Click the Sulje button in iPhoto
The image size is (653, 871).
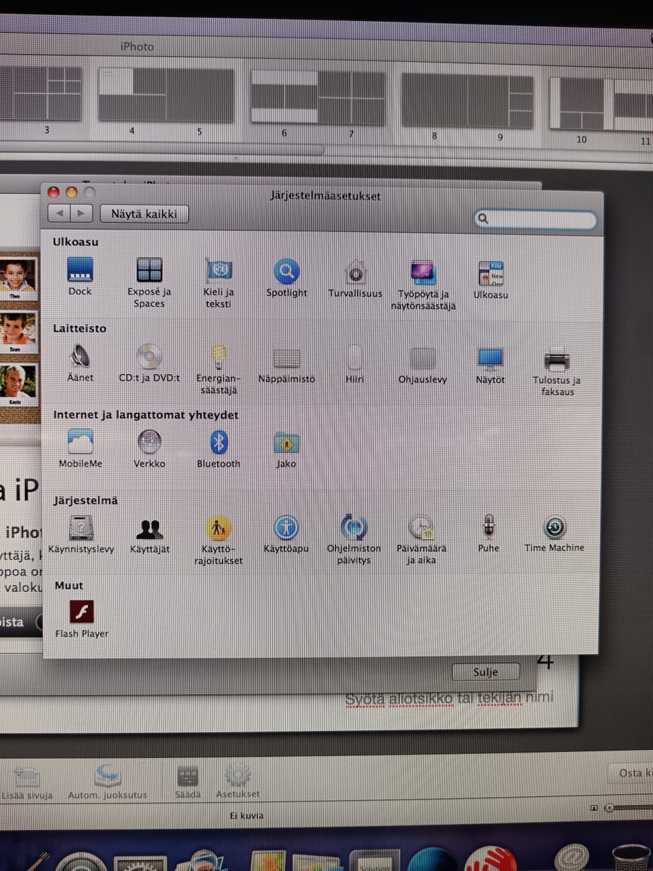(x=486, y=672)
